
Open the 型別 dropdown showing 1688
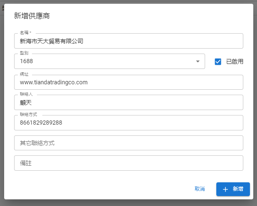[x=110, y=61]
